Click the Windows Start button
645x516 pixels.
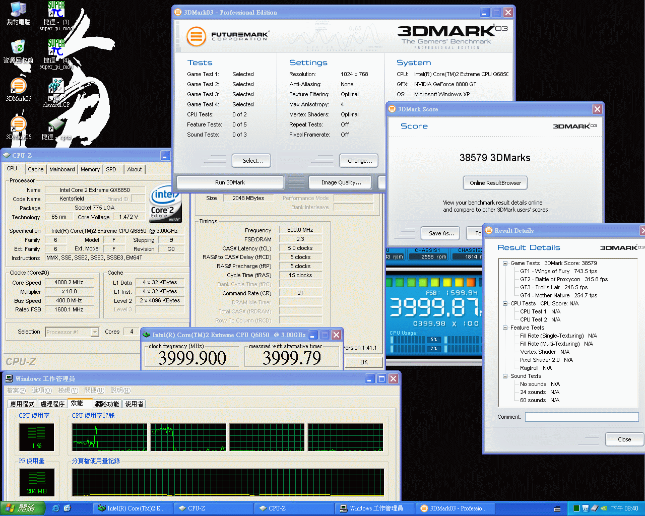click(22, 508)
